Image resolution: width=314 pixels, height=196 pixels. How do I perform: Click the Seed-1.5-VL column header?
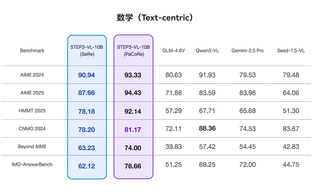tap(291, 50)
